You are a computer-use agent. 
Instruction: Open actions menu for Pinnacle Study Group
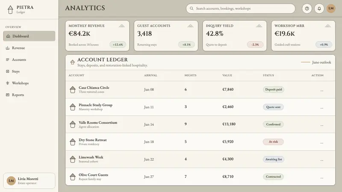(x=322, y=108)
